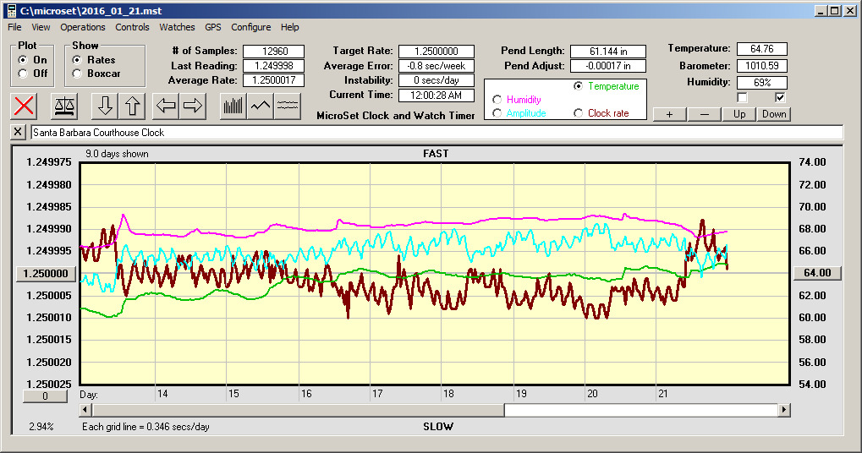Turn the Plot option to Off
Viewport: 862px width, 453px height.
tap(22, 74)
